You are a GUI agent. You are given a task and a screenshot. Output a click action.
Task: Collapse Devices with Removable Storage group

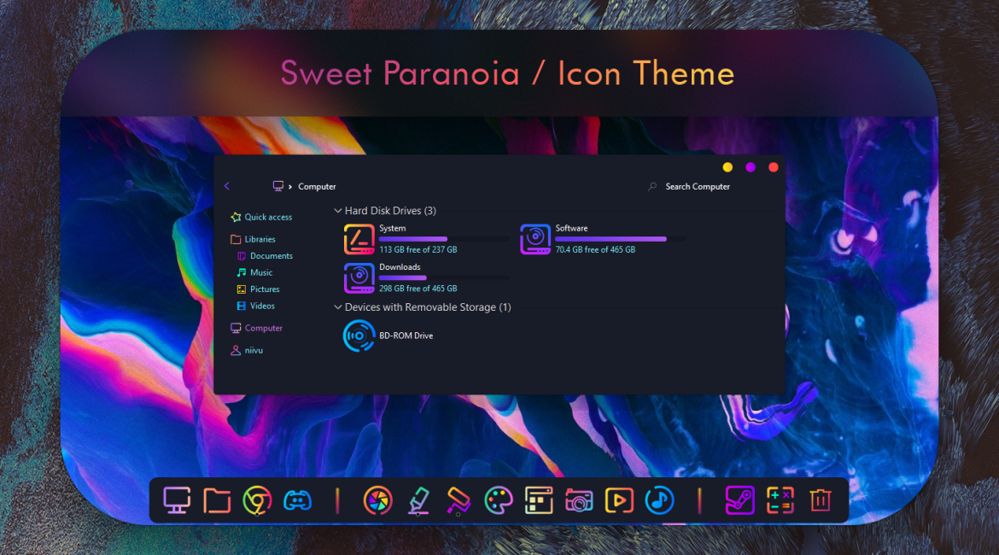[338, 307]
